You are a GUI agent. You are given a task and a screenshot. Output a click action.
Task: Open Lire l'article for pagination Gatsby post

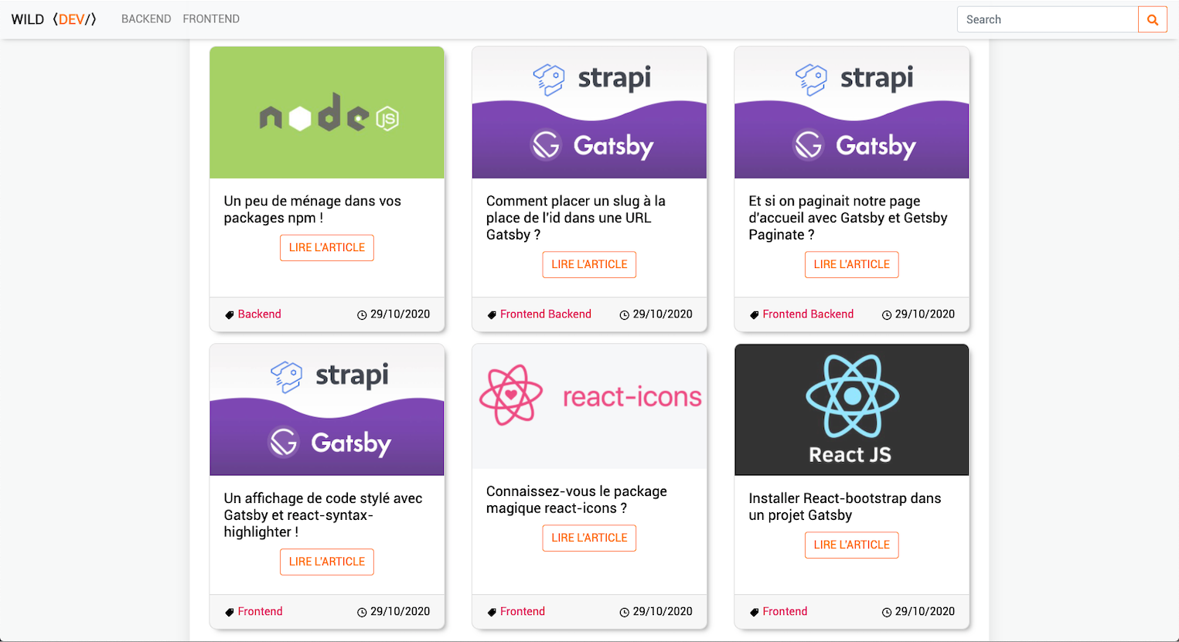[851, 265]
